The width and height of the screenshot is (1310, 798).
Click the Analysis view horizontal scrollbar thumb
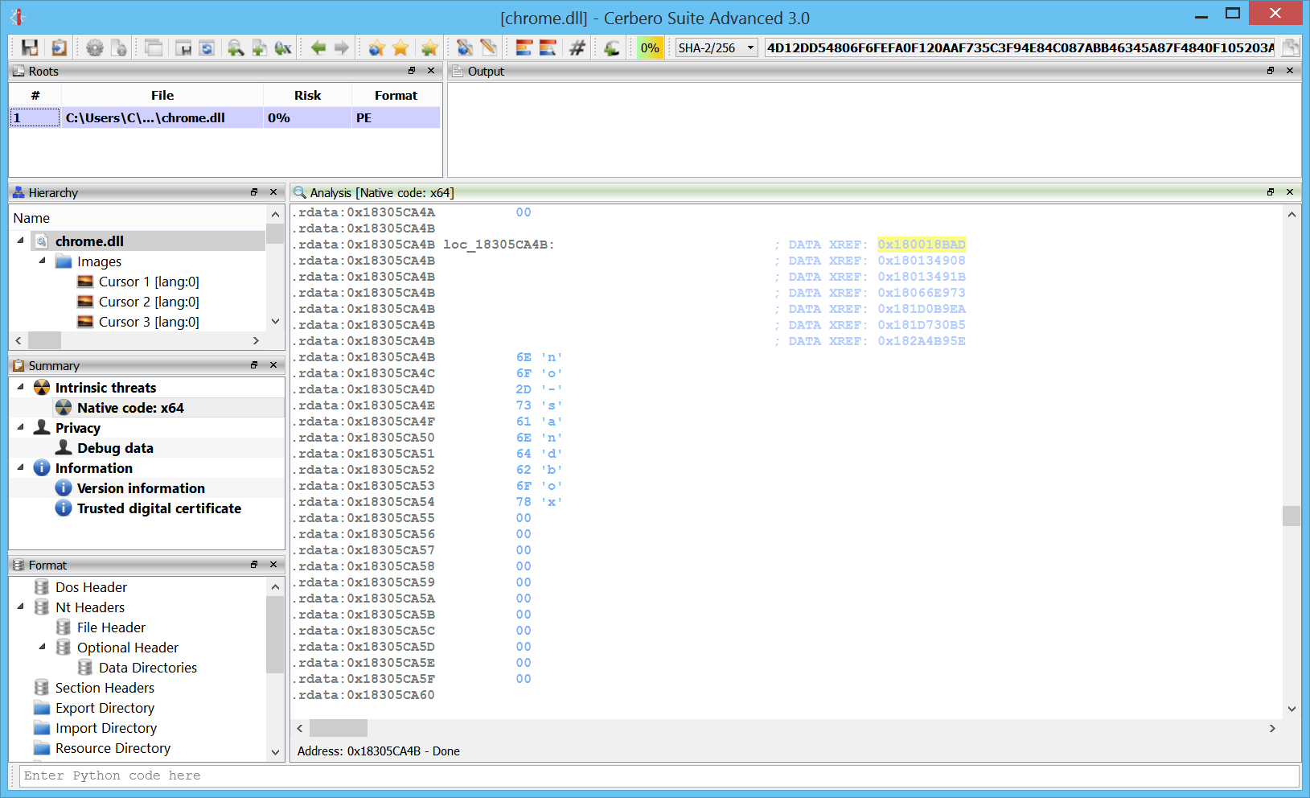click(339, 728)
